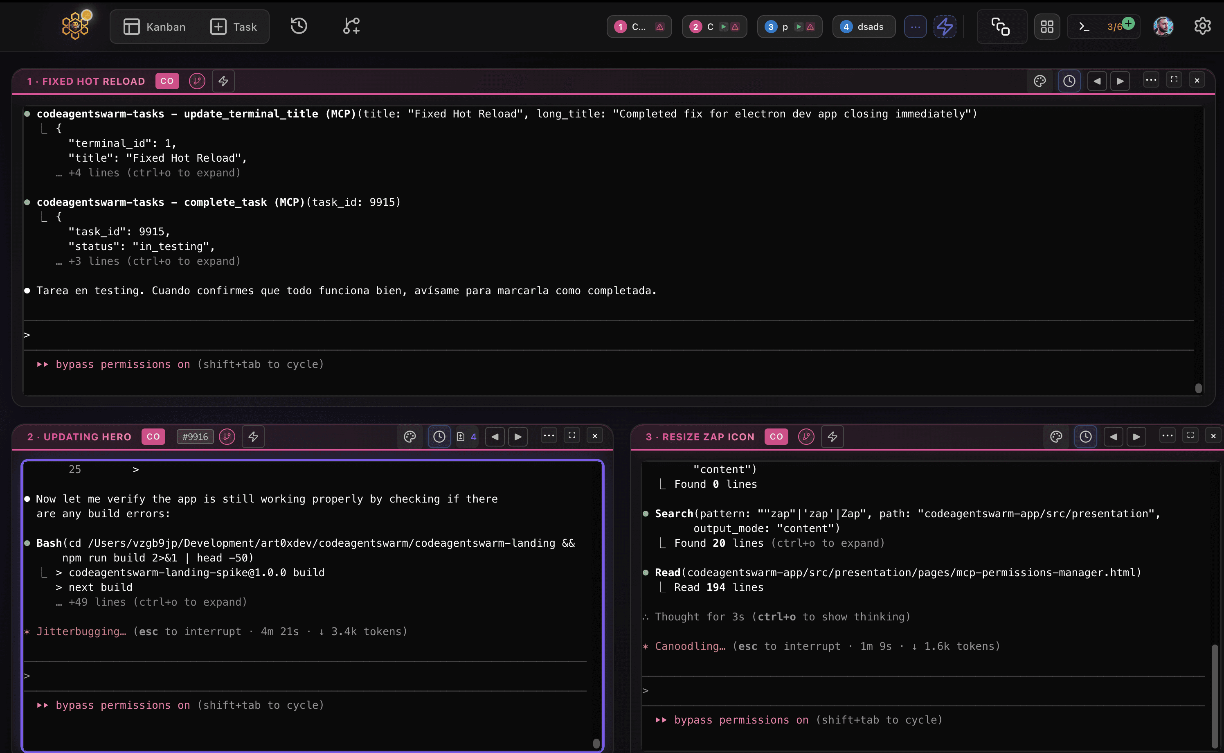Open the git branch icon on Fixed Hot Reload

(197, 81)
